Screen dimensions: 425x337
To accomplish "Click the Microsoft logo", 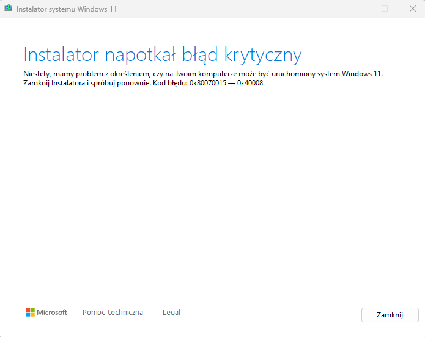I will (x=46, y=313).
